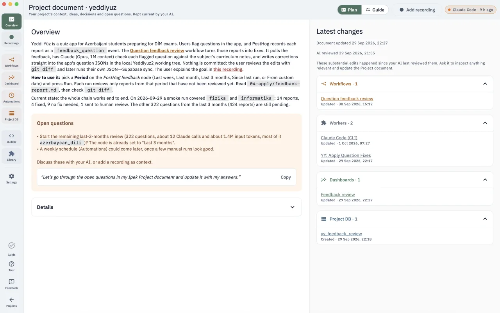Open the Recordings sidebar icon

pyautogui.click(x=11, y=40)
